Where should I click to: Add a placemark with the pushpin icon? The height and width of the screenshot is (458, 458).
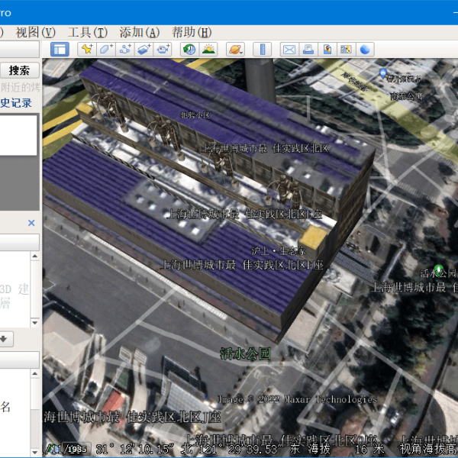pos(86,50)
